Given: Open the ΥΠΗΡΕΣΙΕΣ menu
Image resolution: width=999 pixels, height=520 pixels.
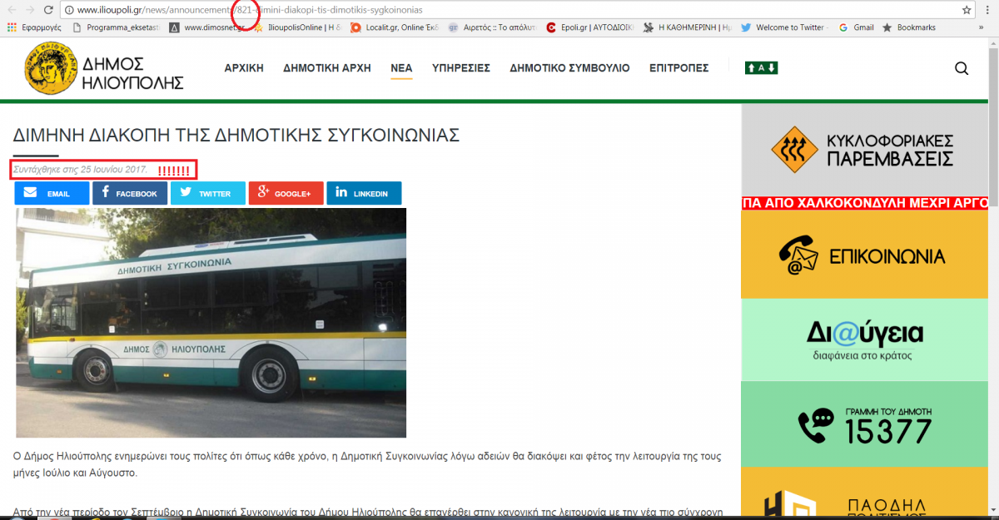Looking at the screenshot, I should tap(461, 68).
